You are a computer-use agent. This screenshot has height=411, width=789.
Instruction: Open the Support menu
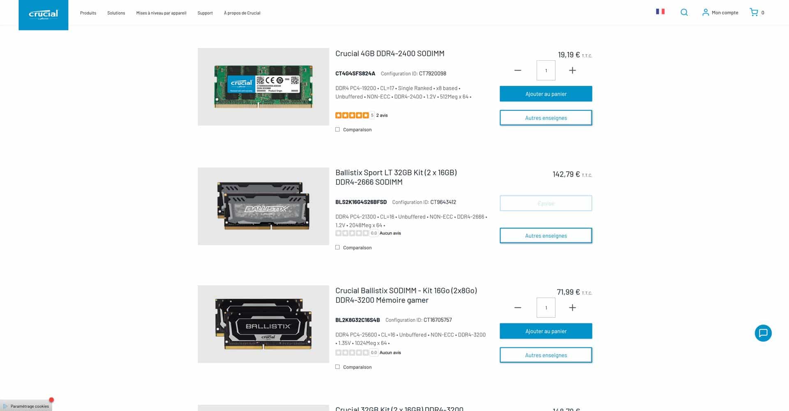point(205,13)
